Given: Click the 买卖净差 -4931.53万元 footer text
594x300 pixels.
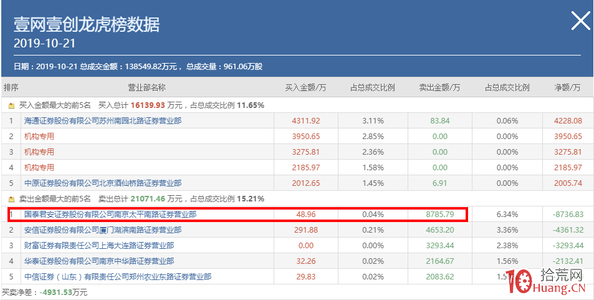Looking at the screenshot, I should [45, 293].
